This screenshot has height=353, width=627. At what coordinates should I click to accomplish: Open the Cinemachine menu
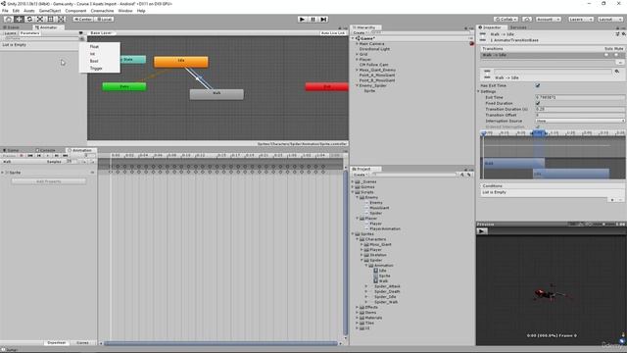tap(102, 11)
